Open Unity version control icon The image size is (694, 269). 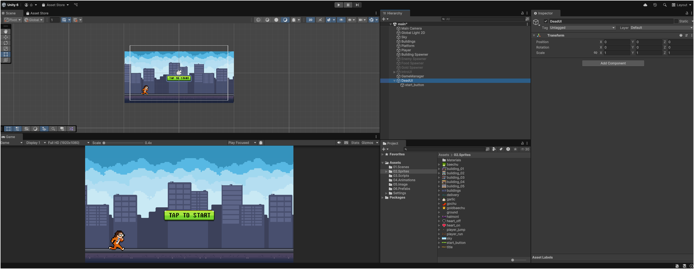[x=76, y=5]
